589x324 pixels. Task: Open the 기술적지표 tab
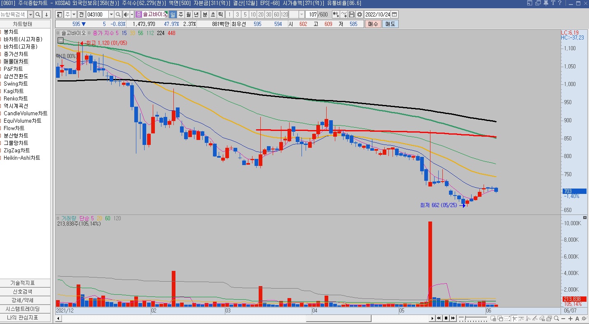click(25, 283)
